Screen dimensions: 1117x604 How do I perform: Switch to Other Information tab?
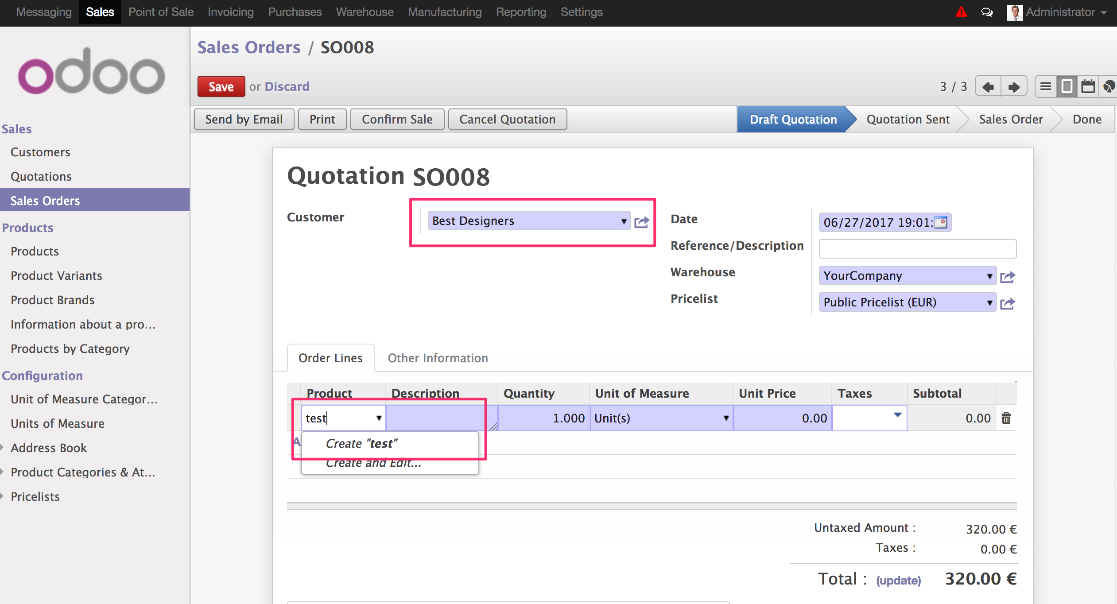(438, 358)
